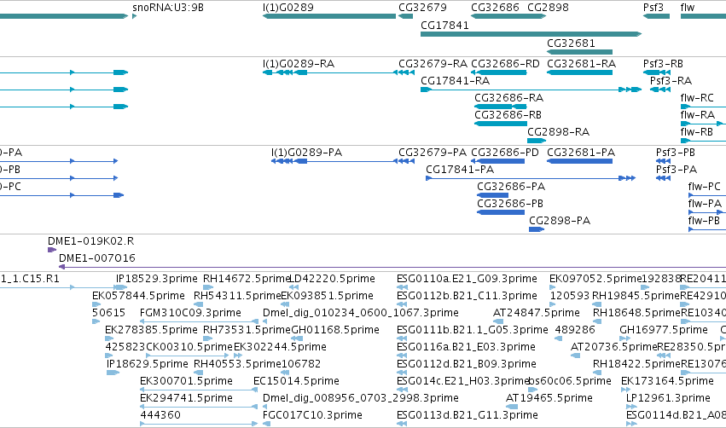Click the CG32686-PD protein label

pos(505,153)
